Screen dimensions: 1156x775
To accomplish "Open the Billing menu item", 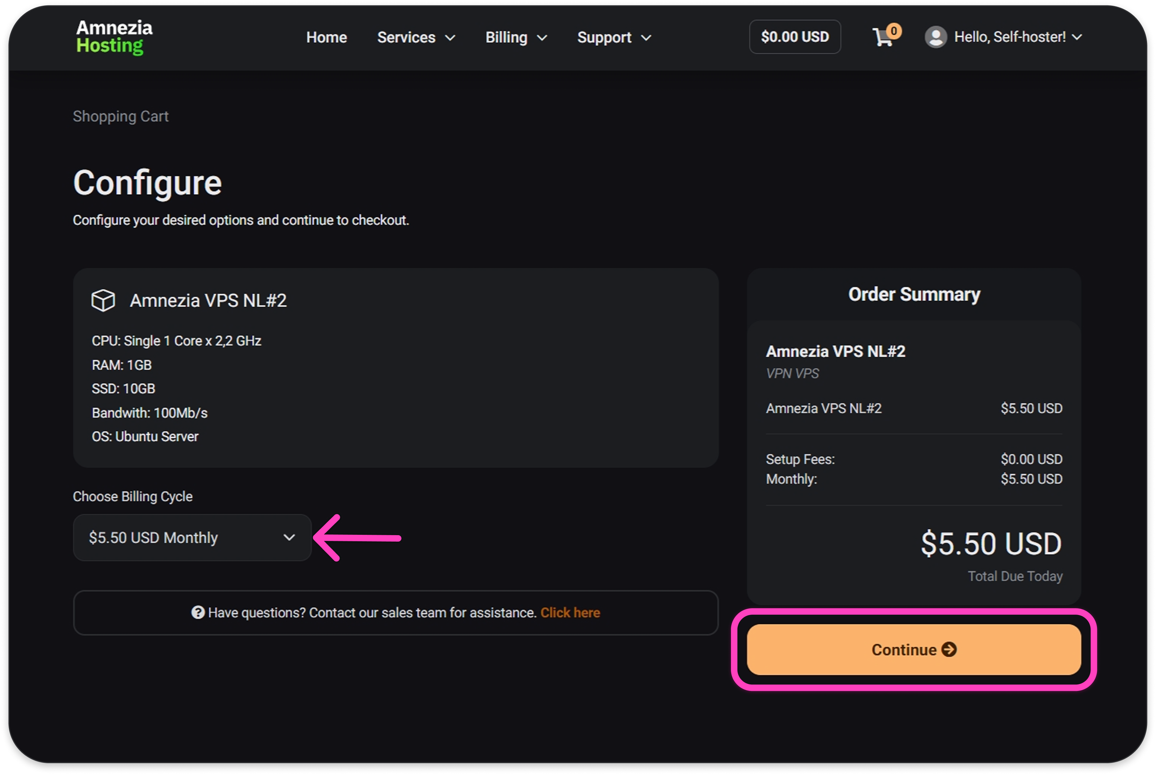I will point(506,38).
